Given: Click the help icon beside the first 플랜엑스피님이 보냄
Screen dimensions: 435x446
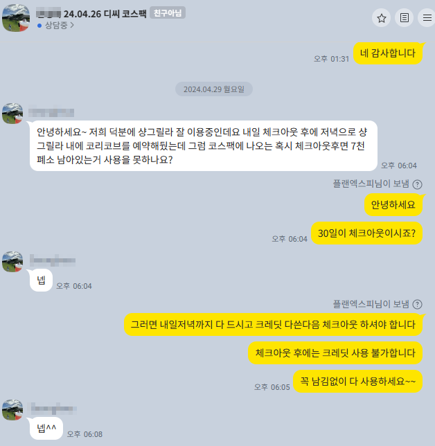Looking at the screenshot, I should (x=418, y=184).
